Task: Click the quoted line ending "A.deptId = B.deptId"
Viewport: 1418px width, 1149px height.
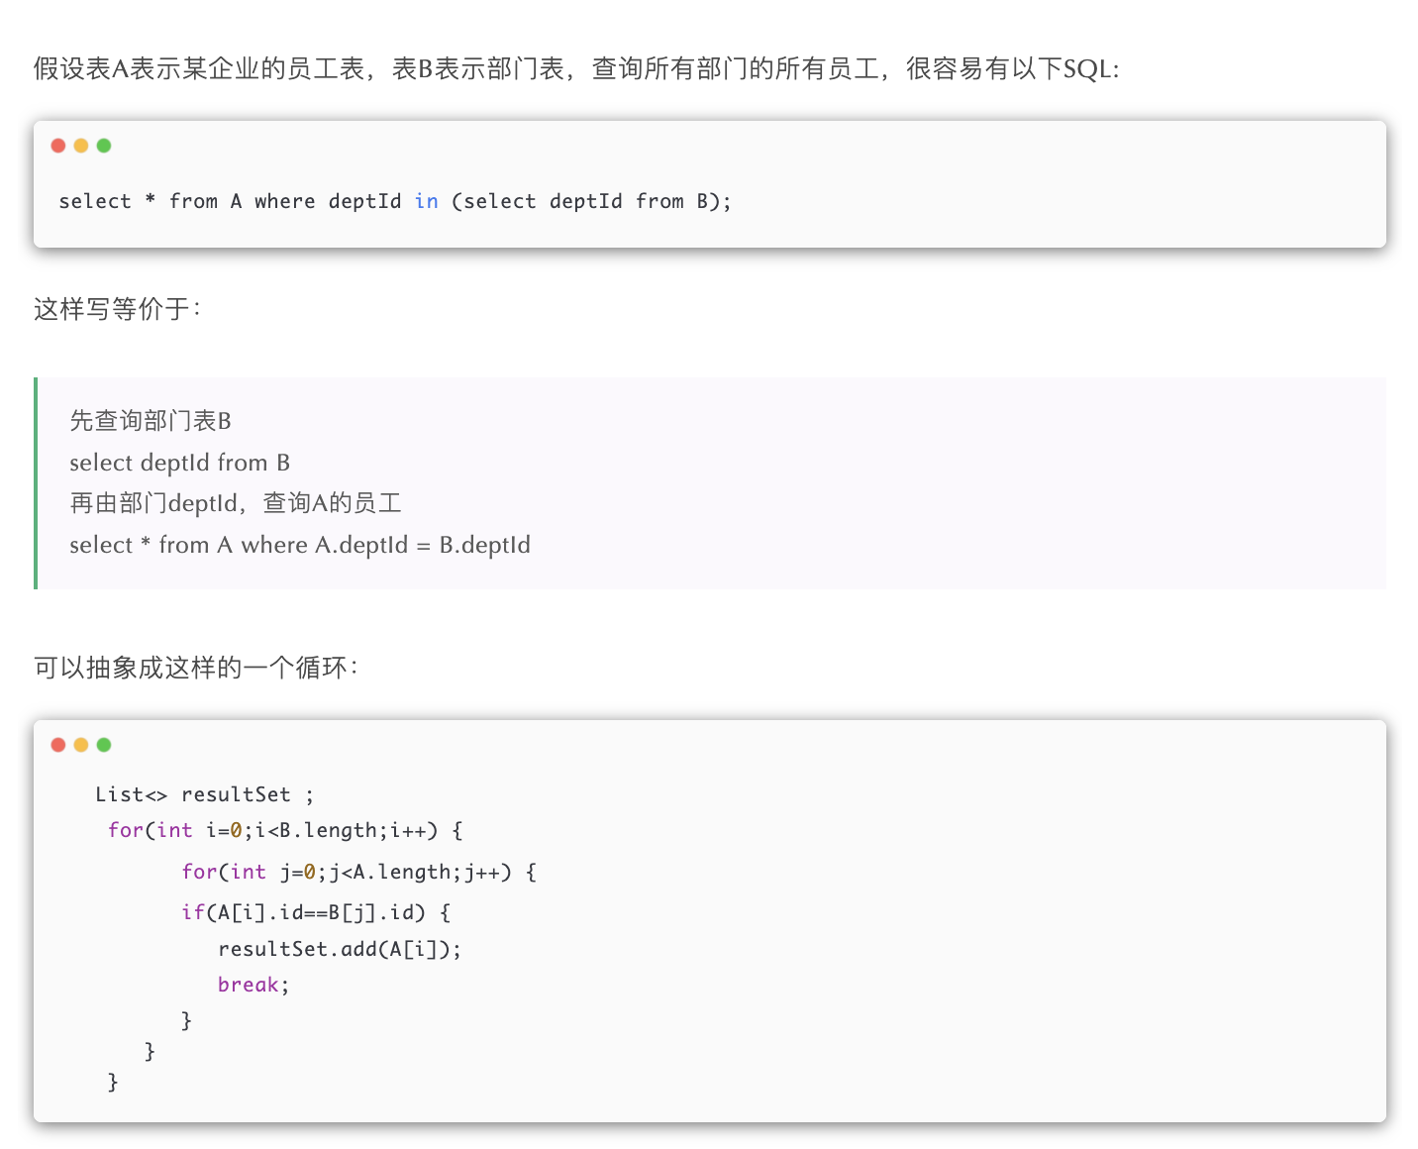Action: click(x=300, y=545)
